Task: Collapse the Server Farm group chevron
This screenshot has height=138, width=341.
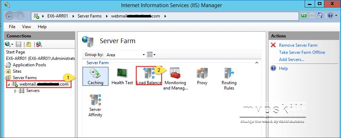Action: (x=257, y=63)
